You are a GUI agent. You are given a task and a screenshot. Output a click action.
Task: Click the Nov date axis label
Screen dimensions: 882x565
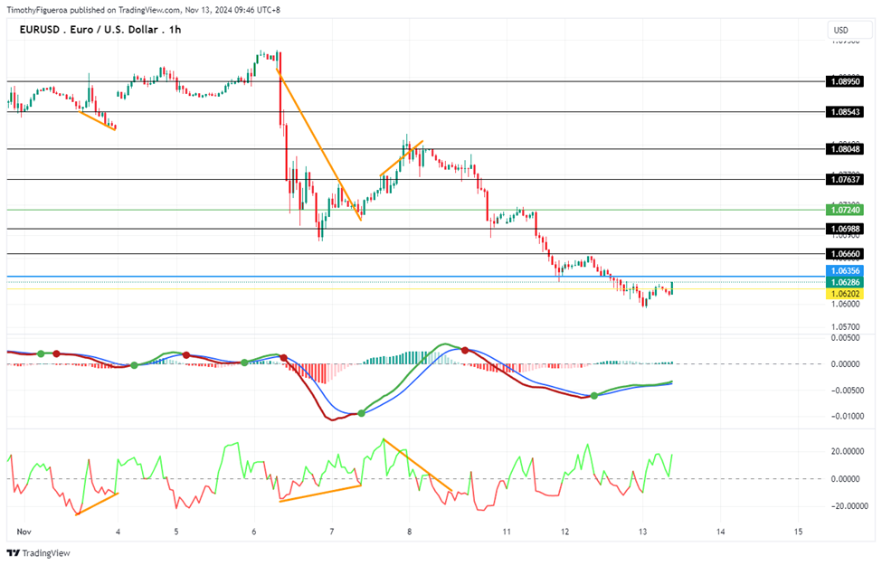click(x=24, y=532)
